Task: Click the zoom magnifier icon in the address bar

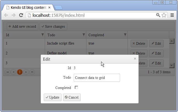Action: [158, 16]
